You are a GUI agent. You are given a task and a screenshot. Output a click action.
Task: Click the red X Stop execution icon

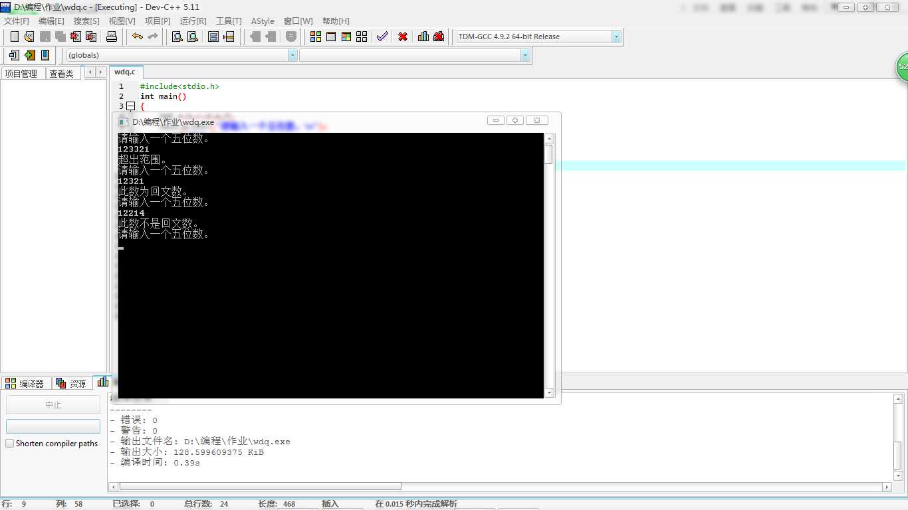403,37
